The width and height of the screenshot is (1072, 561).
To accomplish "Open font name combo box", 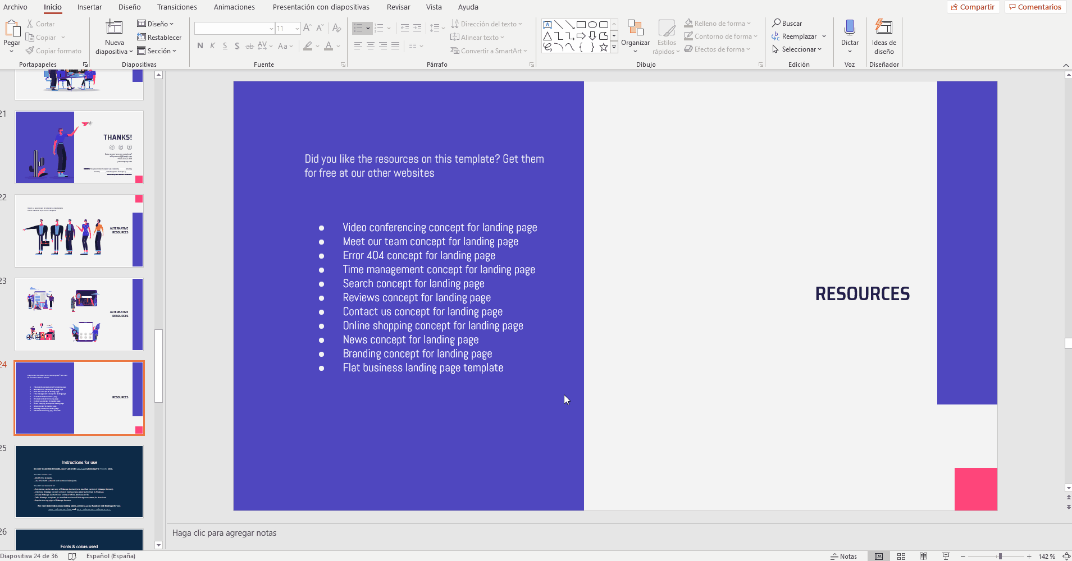I will pyautogui.click(x=235, y=28).
